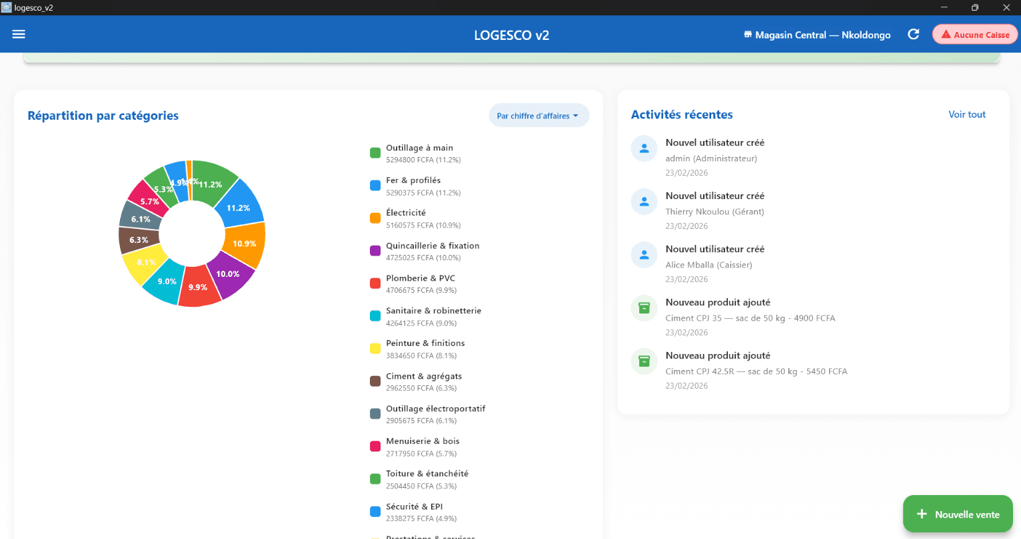Viewport: 1021px width, 539px height.
Task: Click the 10.0% purple donut chart segment
Action: 229,274
